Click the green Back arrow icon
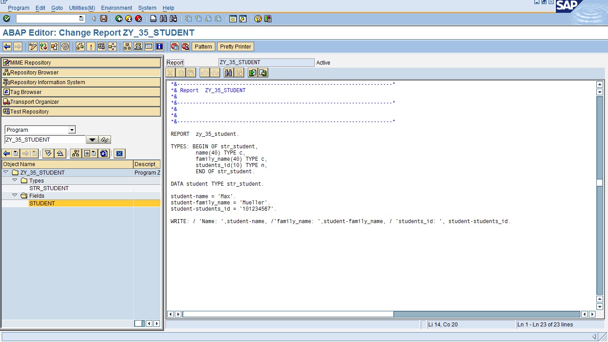Image resolution: width=608 pixels, height=342 pixels. tap(118, 18)
